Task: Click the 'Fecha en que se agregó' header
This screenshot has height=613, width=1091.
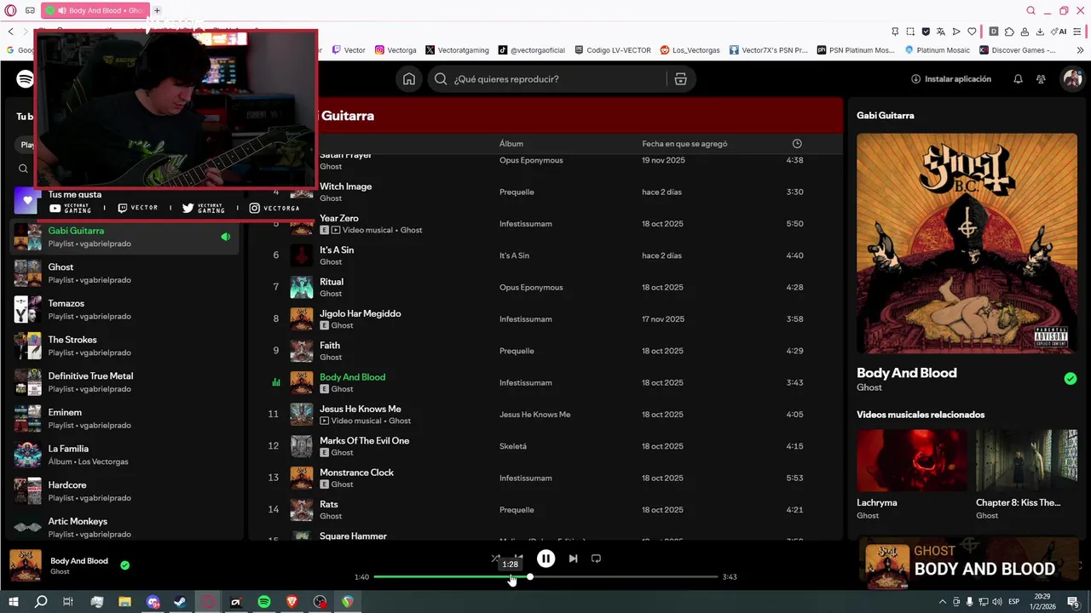Action: pyautogui.click(x=684, y=144)
